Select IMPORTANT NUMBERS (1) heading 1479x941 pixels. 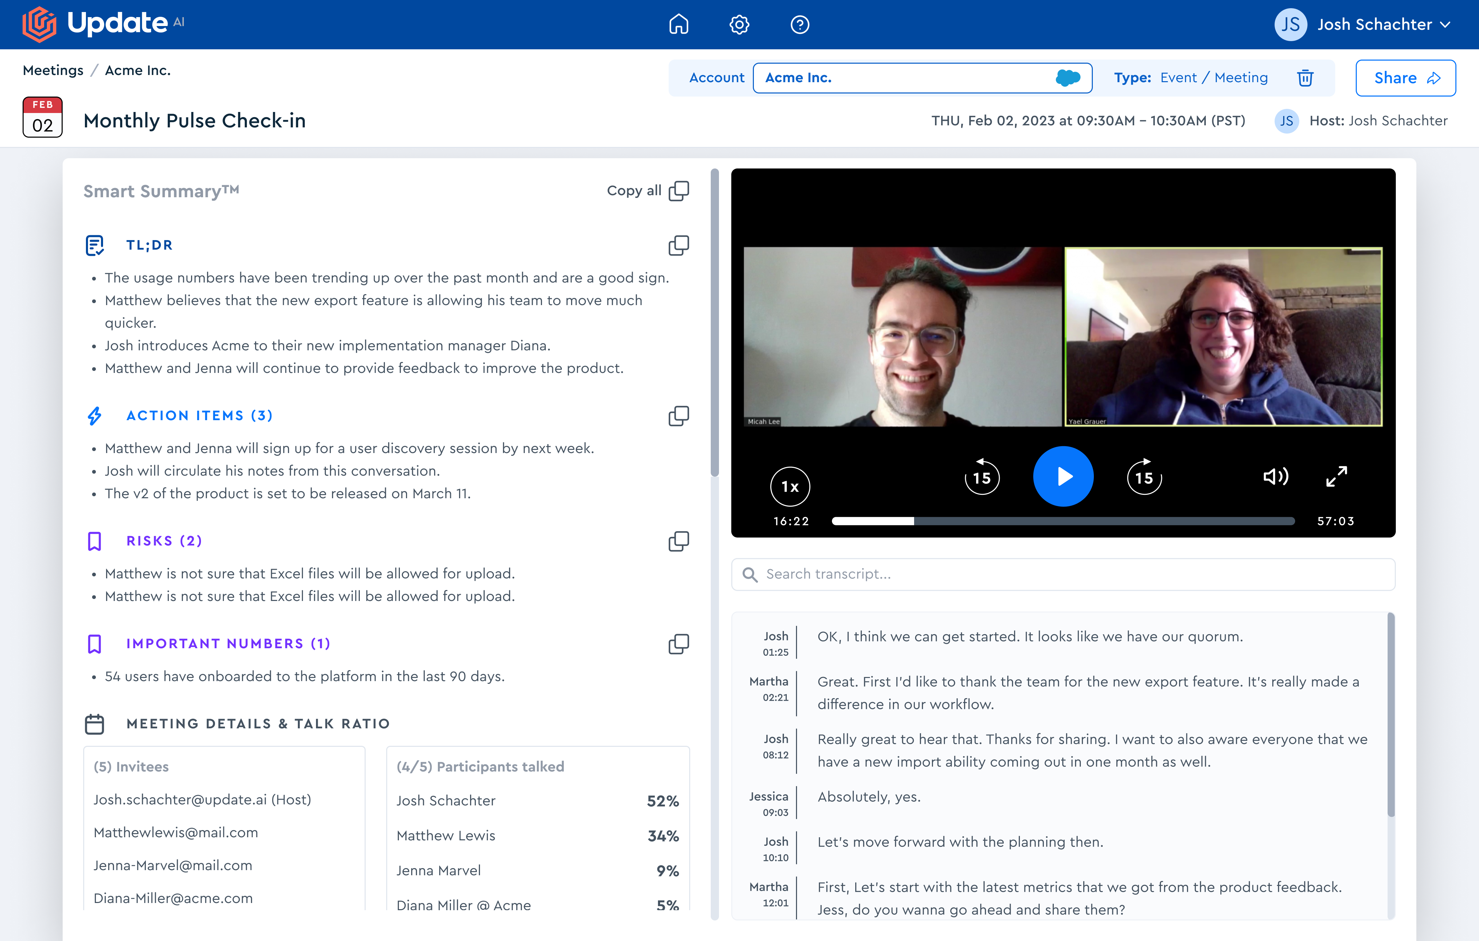click(228, 644)
